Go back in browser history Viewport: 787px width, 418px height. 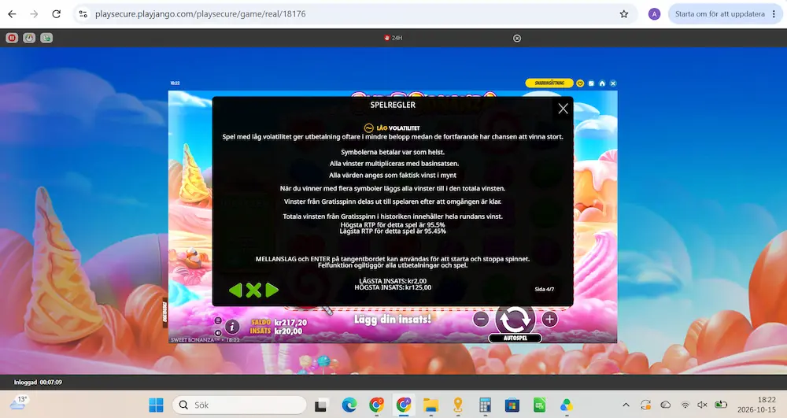12,14
